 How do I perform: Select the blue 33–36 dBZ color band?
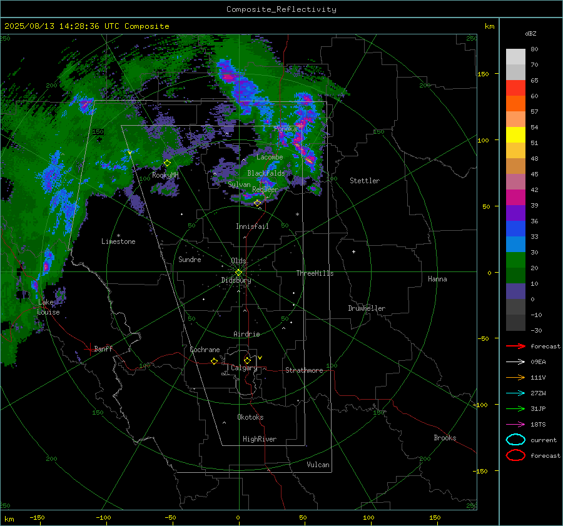coord(515,229)
